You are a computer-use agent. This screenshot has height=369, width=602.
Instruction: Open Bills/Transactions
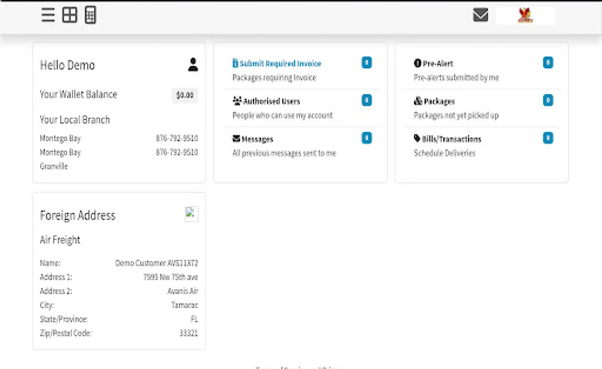point(451,139)
